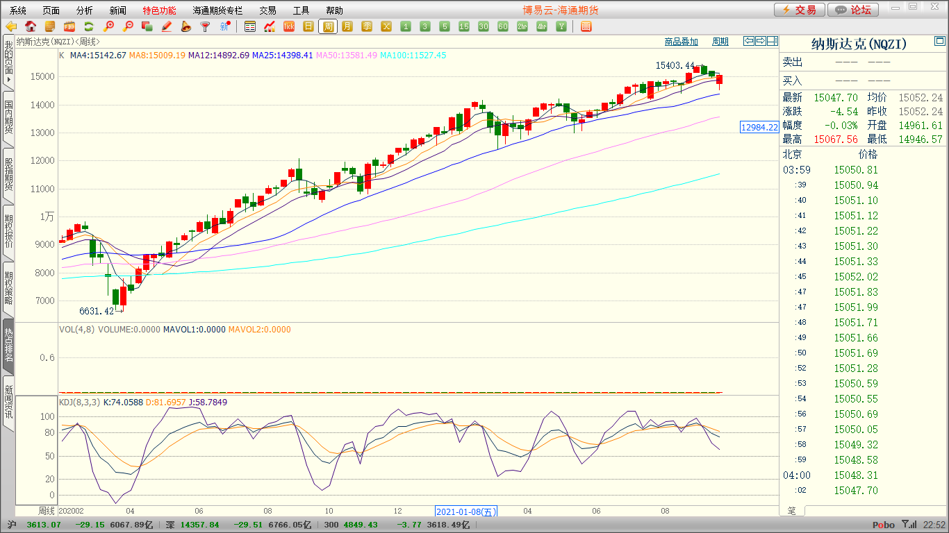Open the 海通期货专栏 menu
Screen dimensions: 949x533
tap(217, 10)
